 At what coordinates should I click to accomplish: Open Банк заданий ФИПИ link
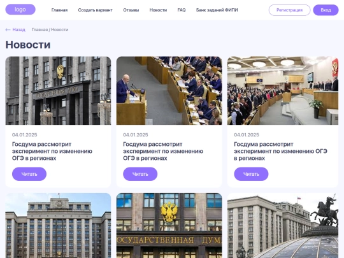point(217,10)
